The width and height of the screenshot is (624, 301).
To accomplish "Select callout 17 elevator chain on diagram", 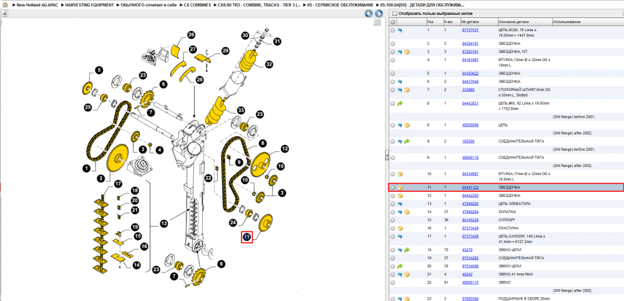I will (x=118, y=184).
